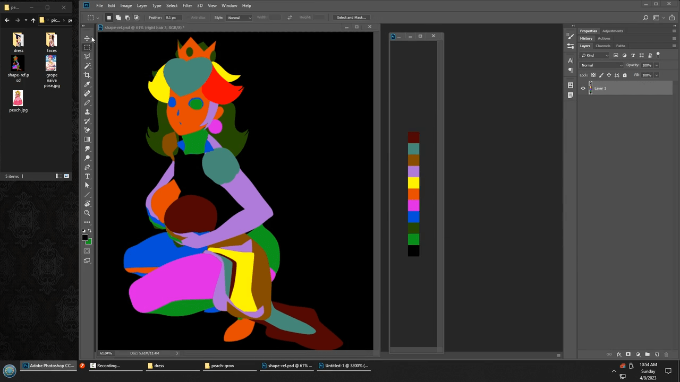
Task: Pick the Crop tool in toolbar
Action: 87,75
